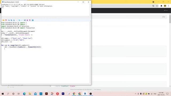Open a script file in RevitPythonShell
Viewport: 171px width, 96px height.
(3, 20)
